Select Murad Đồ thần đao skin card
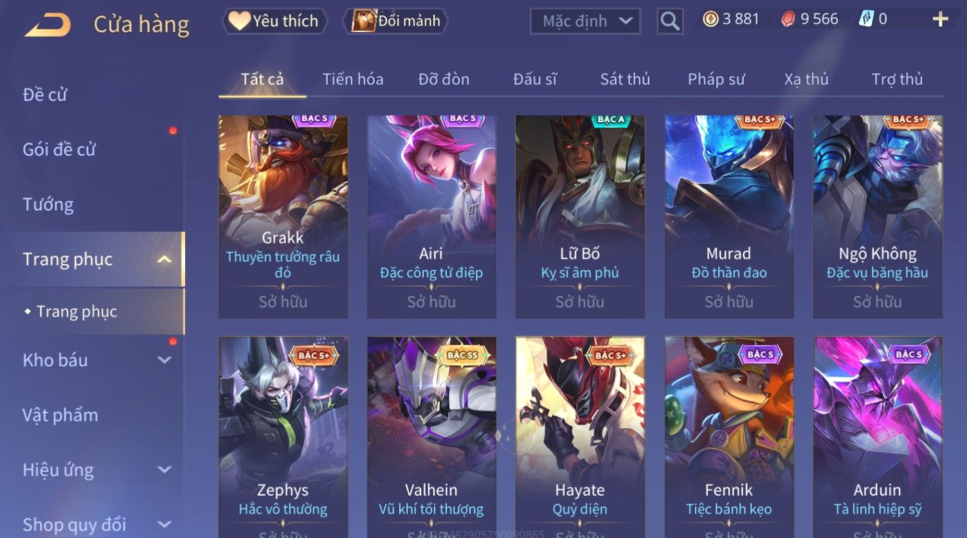 (x=729, y=217)
